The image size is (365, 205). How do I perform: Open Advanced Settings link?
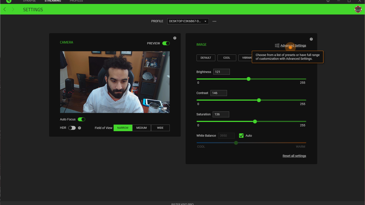point(293,46)
